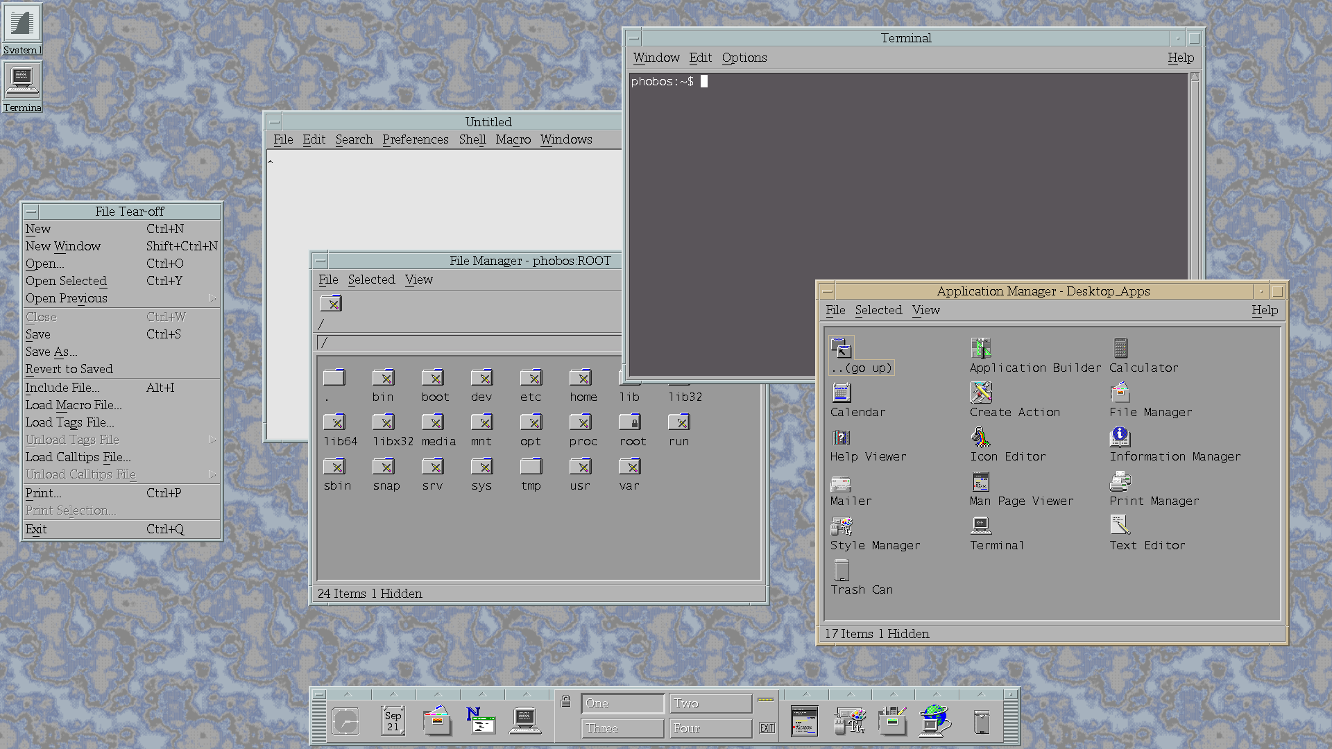Expand the subpanel arrow above trash icon
The width and height of the screenshot is (1332, 749).
[981, 694]
